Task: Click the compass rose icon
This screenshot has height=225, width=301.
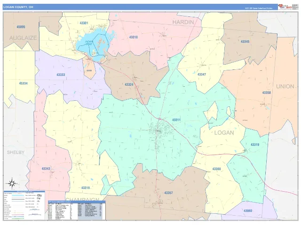Action: point(12,183)
